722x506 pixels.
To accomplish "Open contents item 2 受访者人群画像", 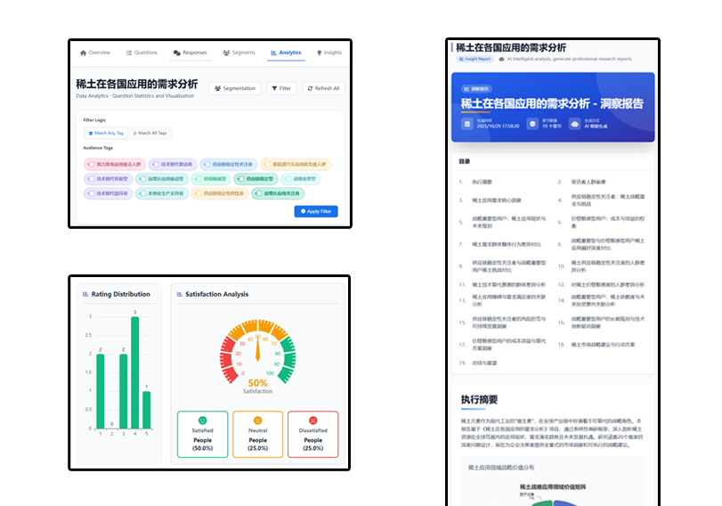I will coord(588,182).
